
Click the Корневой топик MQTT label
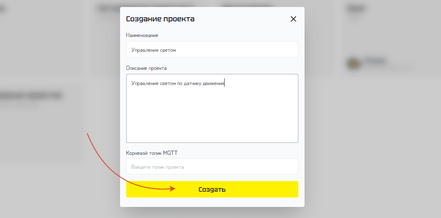(152, 153)
